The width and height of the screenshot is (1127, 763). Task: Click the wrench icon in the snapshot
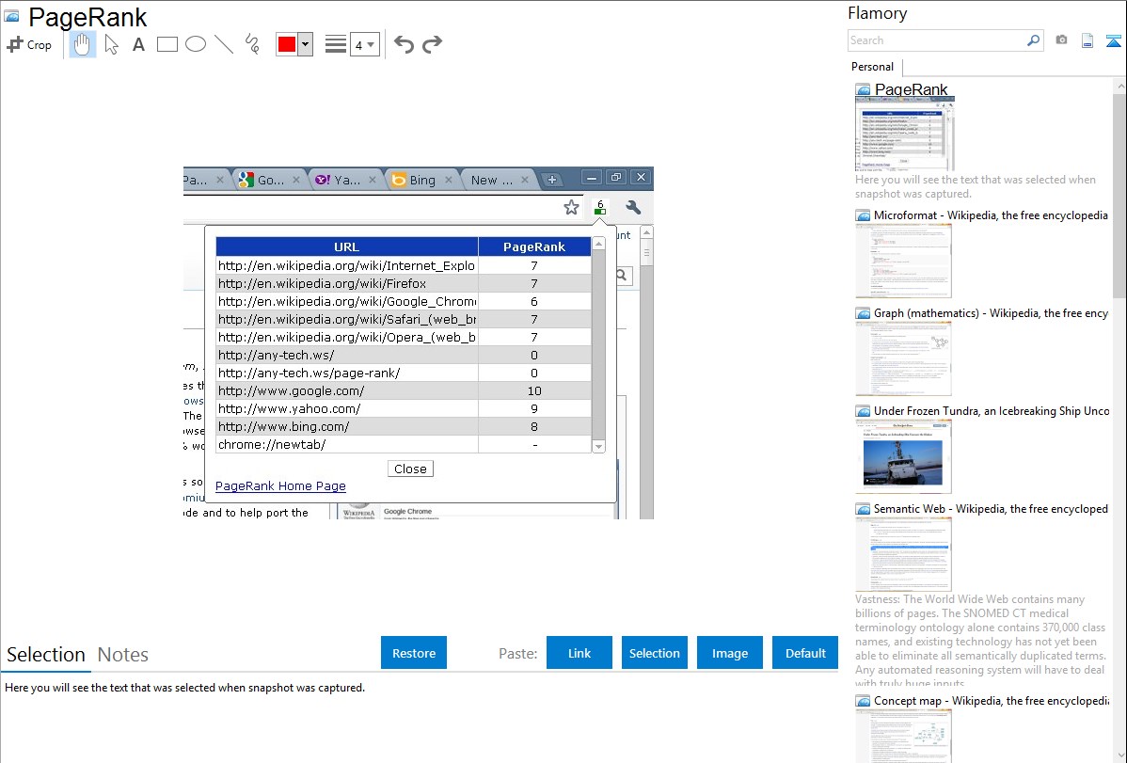[633, 208]
